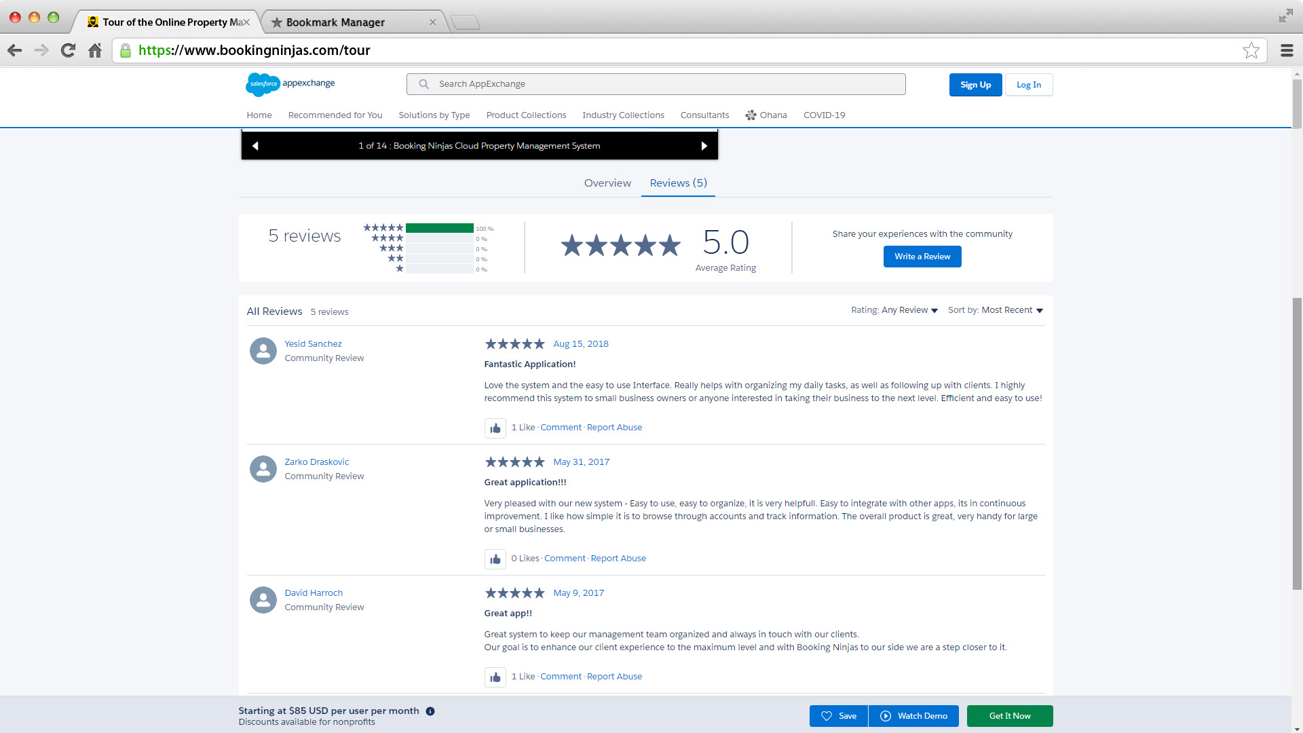
Task: Open the Sort by Most Recent dropdown
Action: [996, 310]
